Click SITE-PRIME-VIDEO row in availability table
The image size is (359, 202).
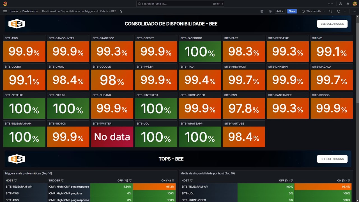point(265,200)
